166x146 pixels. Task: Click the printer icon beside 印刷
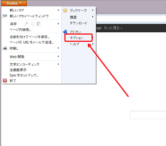coord(5,48)
